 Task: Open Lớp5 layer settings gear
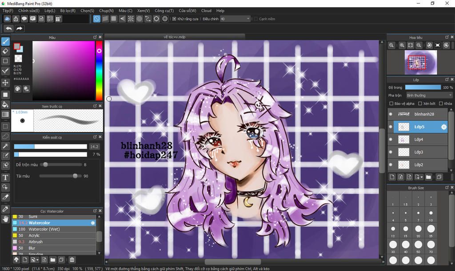(444, 127)
